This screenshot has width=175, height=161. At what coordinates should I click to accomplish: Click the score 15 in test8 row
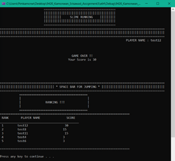[x=65, y=129]
